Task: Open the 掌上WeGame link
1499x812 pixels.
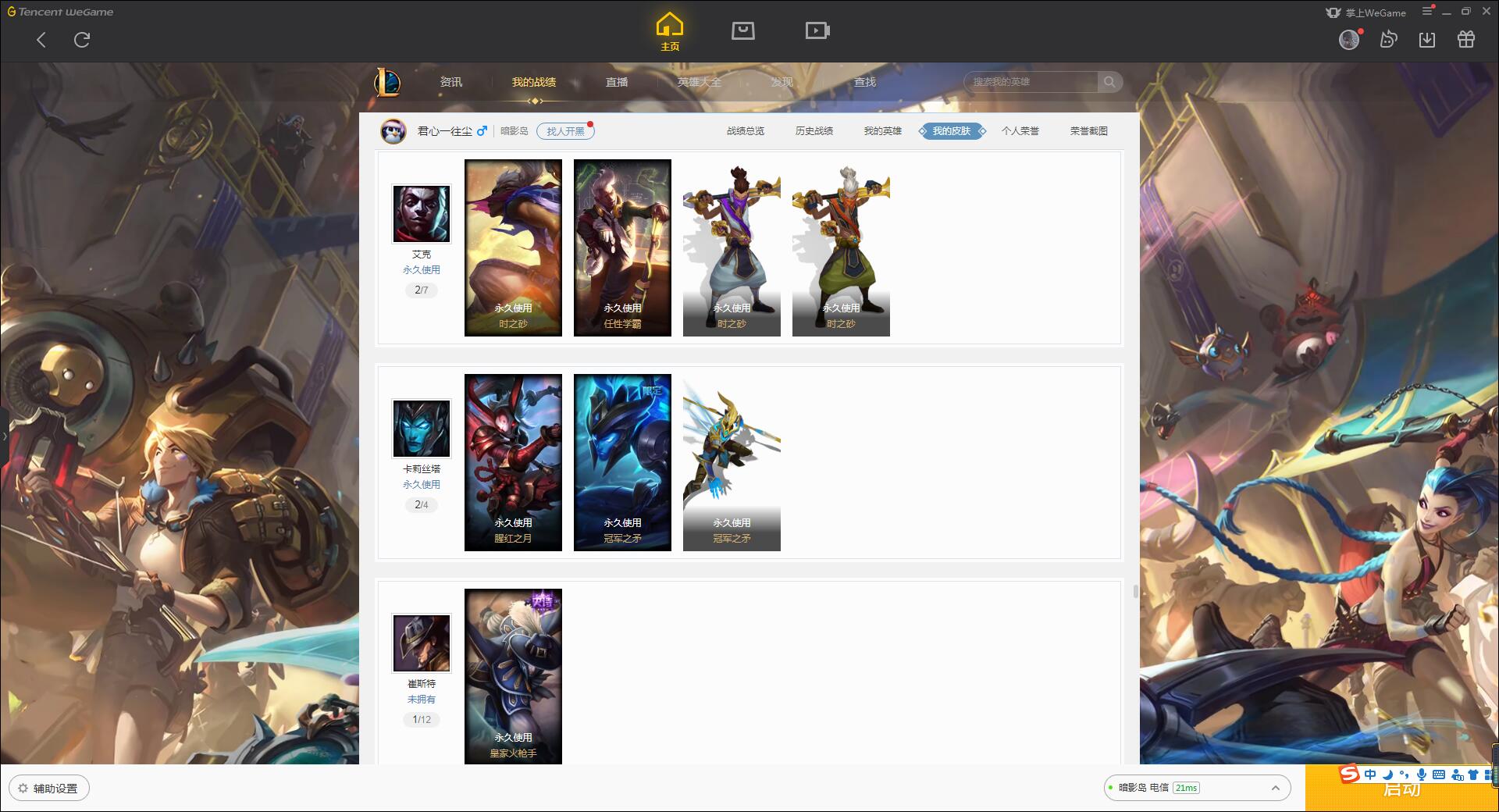Action: tap(1366, 12)
